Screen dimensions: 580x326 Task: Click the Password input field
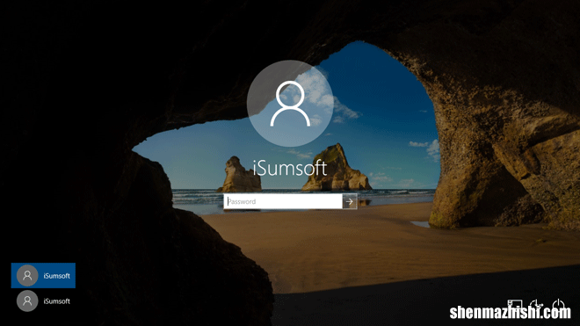click(x=283, y=201)
